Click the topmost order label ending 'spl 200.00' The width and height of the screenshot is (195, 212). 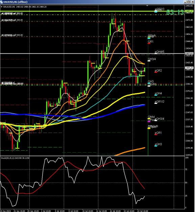[12, 14]
